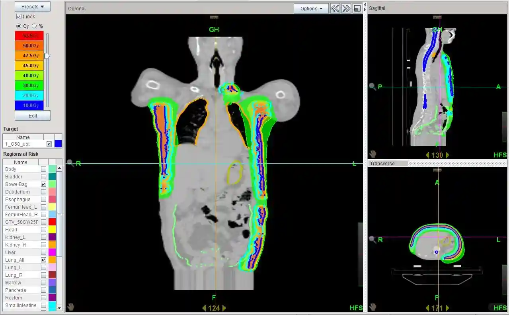Click the pan hand icon in the Sagittal view
This screenshot has height=315, width=509.
373,154
